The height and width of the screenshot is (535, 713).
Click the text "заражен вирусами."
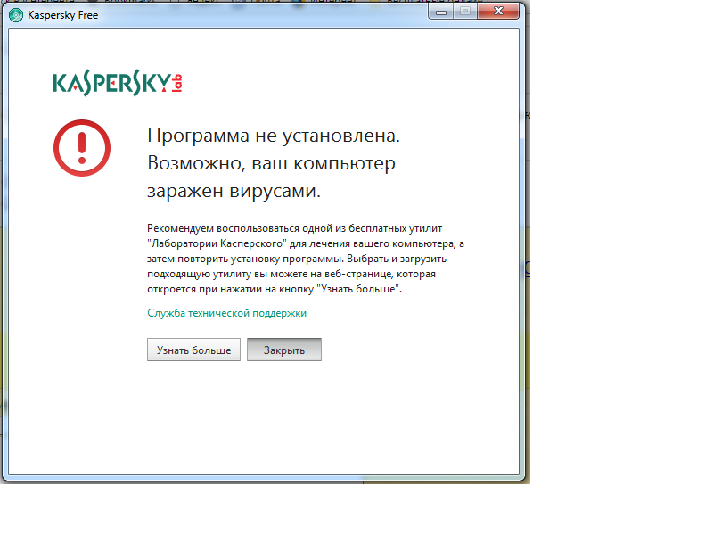point(234,191)
